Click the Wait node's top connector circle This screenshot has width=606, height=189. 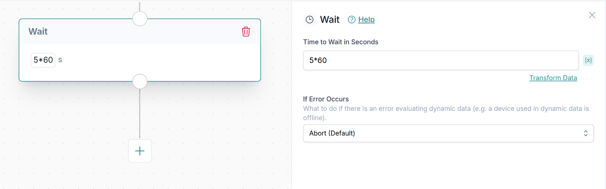[x=140, y=18]
